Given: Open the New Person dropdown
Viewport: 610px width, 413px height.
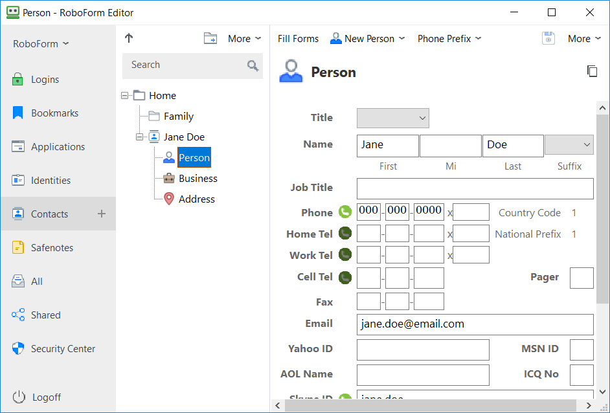Looking at the screenshot, I should (x=367, y=38).
